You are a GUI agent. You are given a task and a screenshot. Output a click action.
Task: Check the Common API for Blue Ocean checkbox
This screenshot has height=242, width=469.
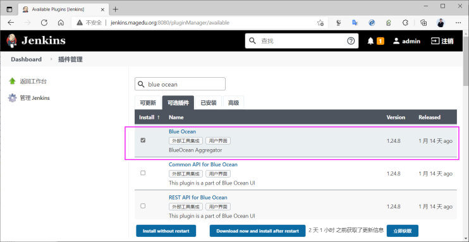coord(143,173)
